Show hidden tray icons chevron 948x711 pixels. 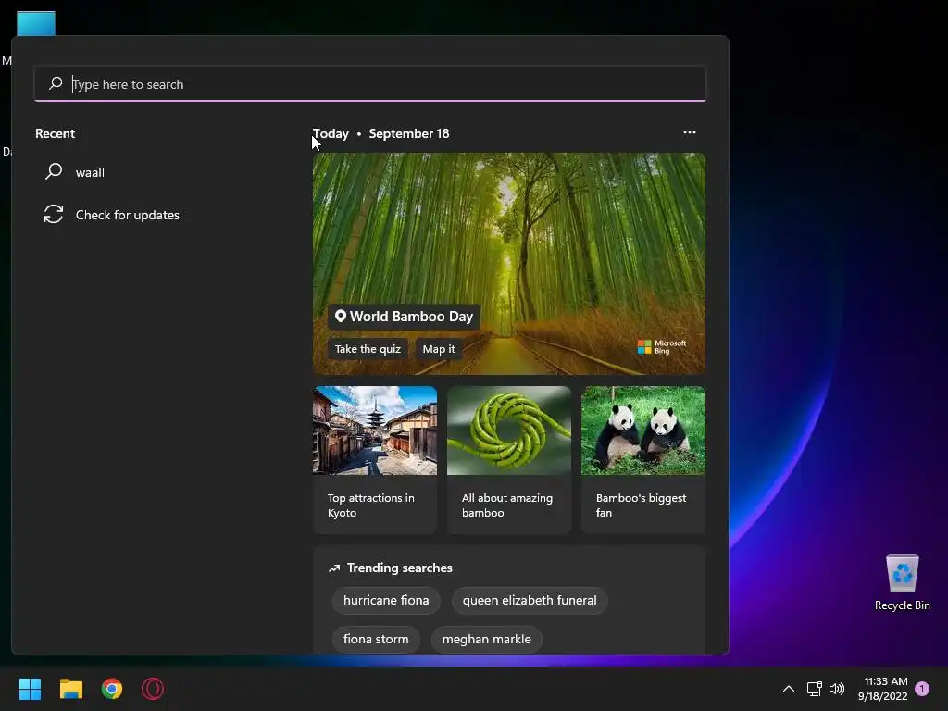789,688
